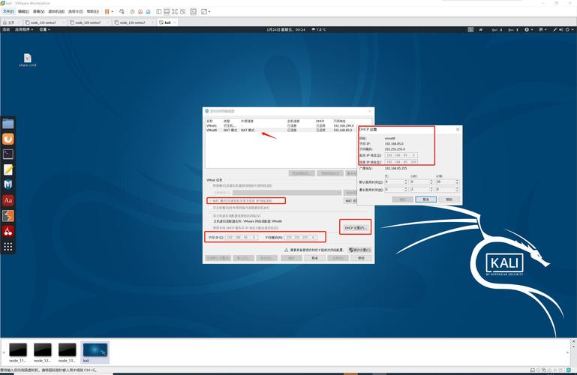The width and height of the screenshot is (577, 375).
Task: Click the send Ctrl+Alt+Del toolbar icon
Action: point(122,12)
